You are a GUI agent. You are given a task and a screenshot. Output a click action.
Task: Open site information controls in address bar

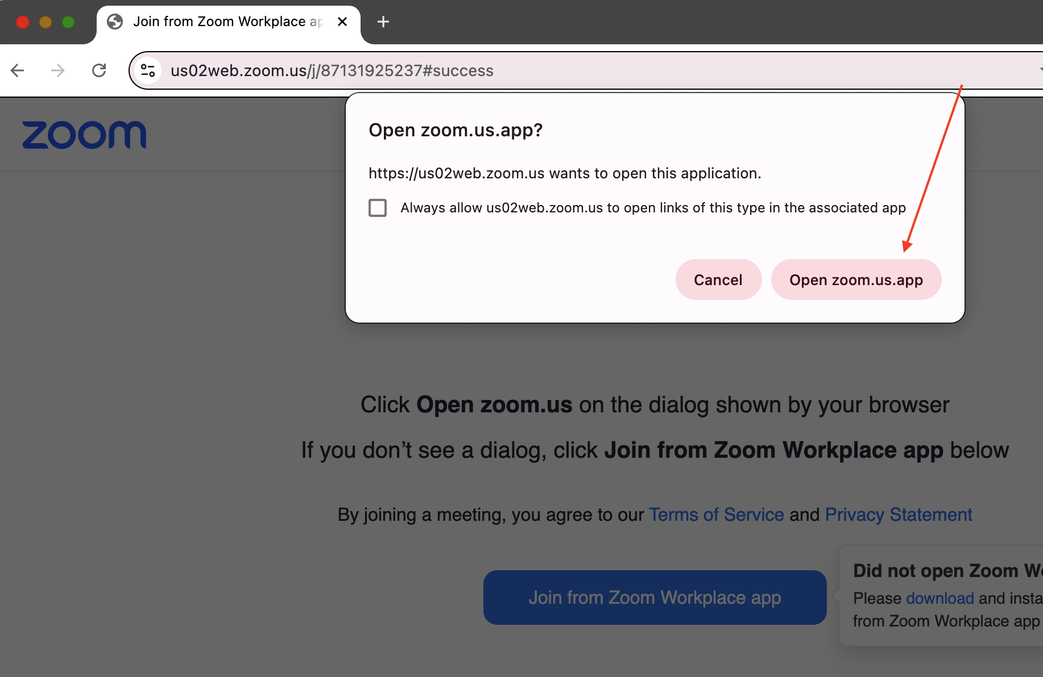(x=148, y=70)
